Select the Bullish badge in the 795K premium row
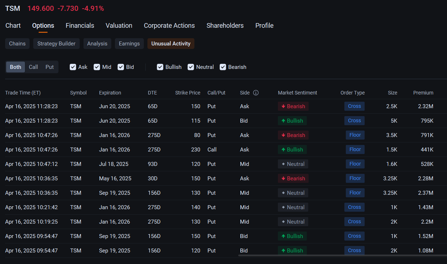This screenshot has height=264, width=447. pyautogui.click(x=292, y=121)
